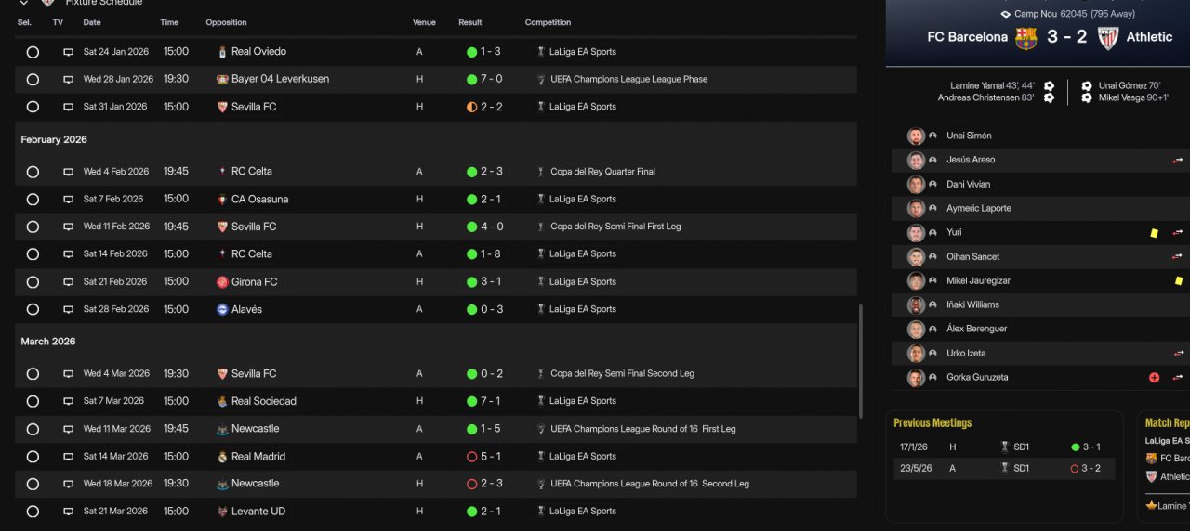Image resolution: width=1190 pixels, height=531 pixels.
Task: Click Girona FC crest in fixtures
Action: coord(222,282)
